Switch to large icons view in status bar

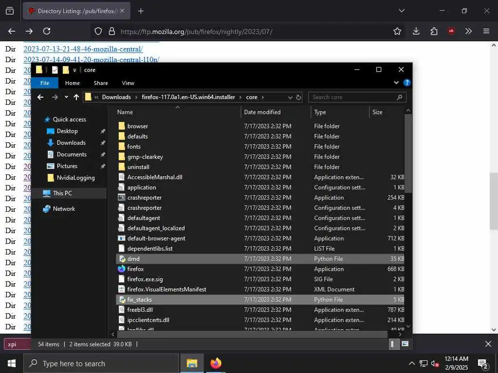[x=405, y=344]
